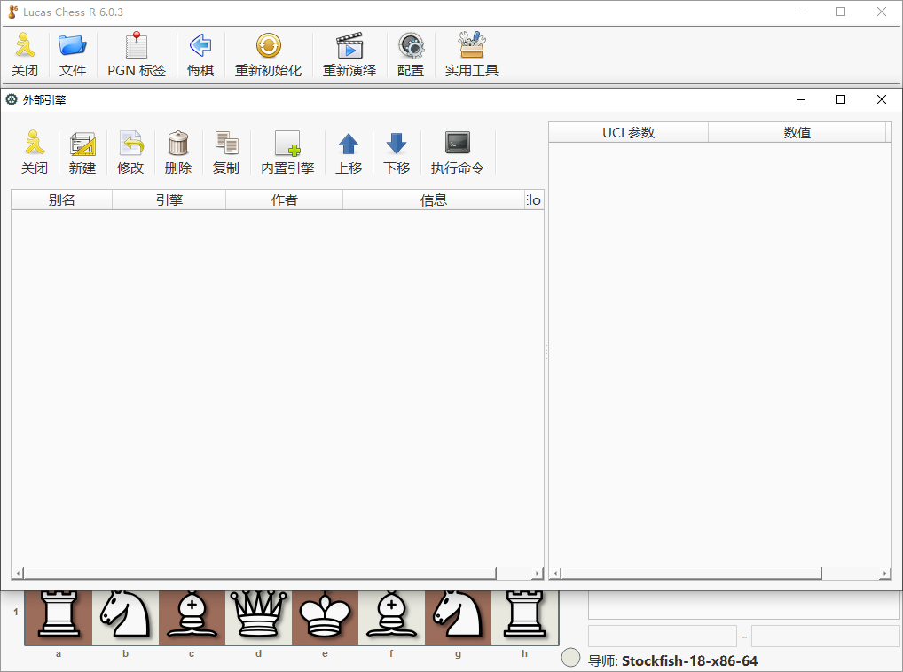903x672 pixels.
Task: Click the white bishop on f1
Action: pyautogui.click(x=391, y=615)
